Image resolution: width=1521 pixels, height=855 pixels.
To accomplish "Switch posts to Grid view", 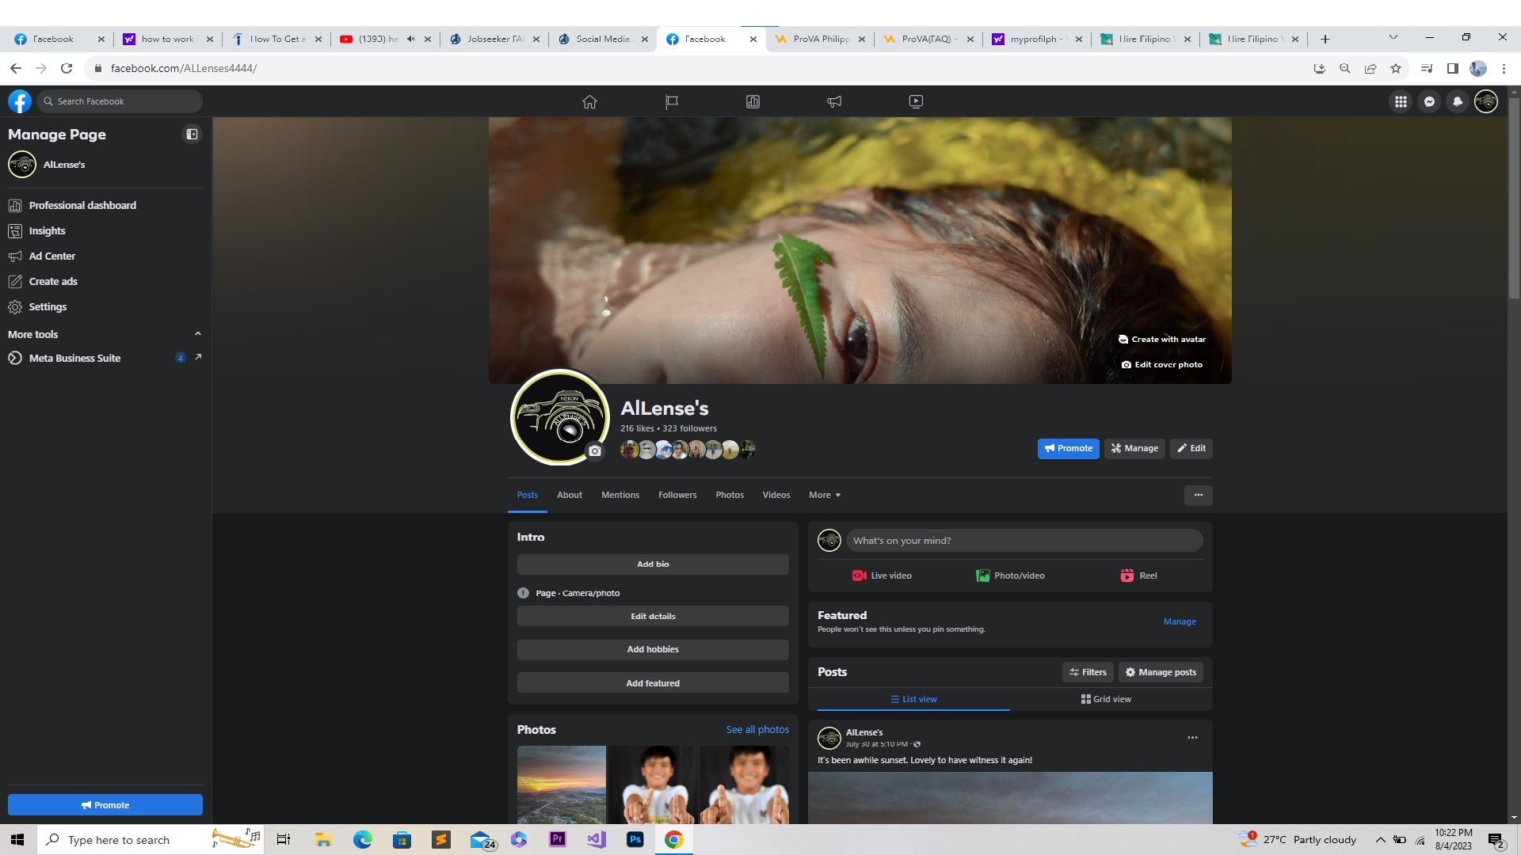I will 1106,699.
